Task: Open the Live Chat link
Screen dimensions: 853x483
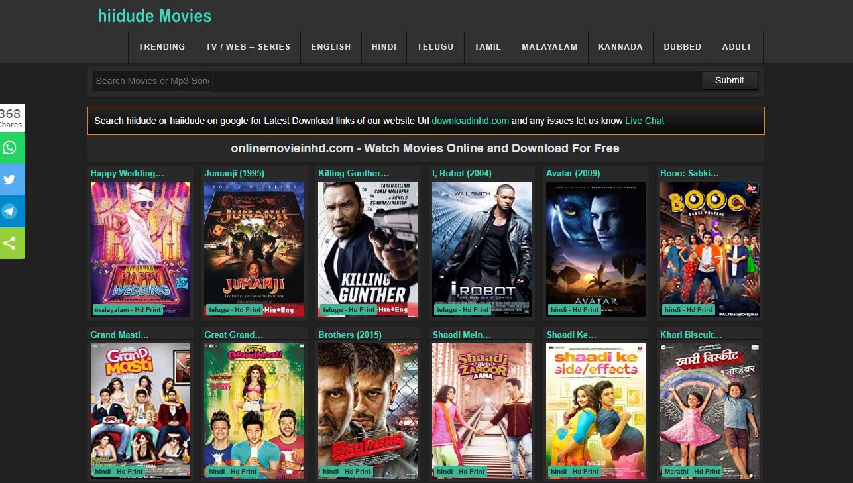Action: coord(645,121)
